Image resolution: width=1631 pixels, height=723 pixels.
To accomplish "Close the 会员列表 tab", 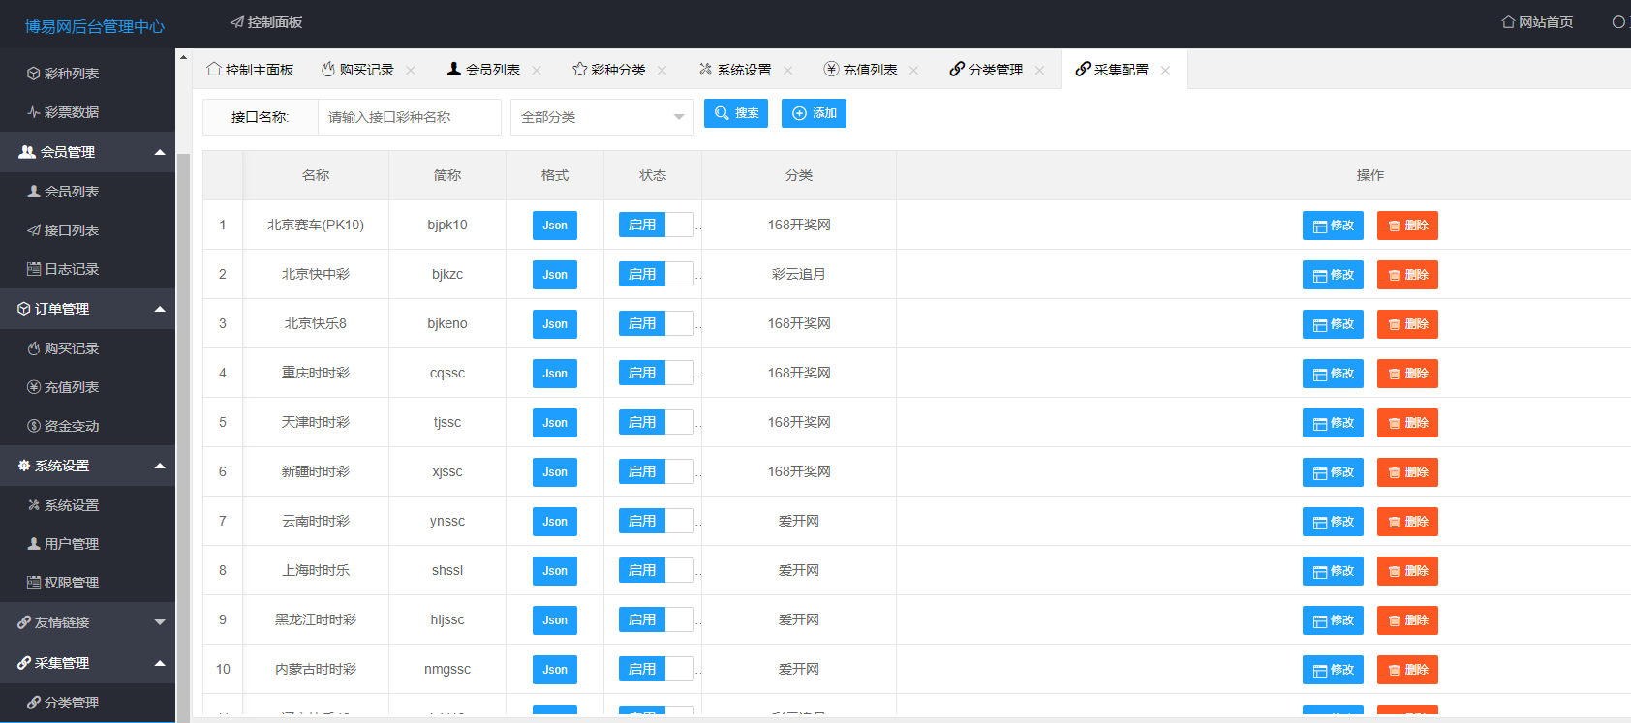I will [537, 71].
